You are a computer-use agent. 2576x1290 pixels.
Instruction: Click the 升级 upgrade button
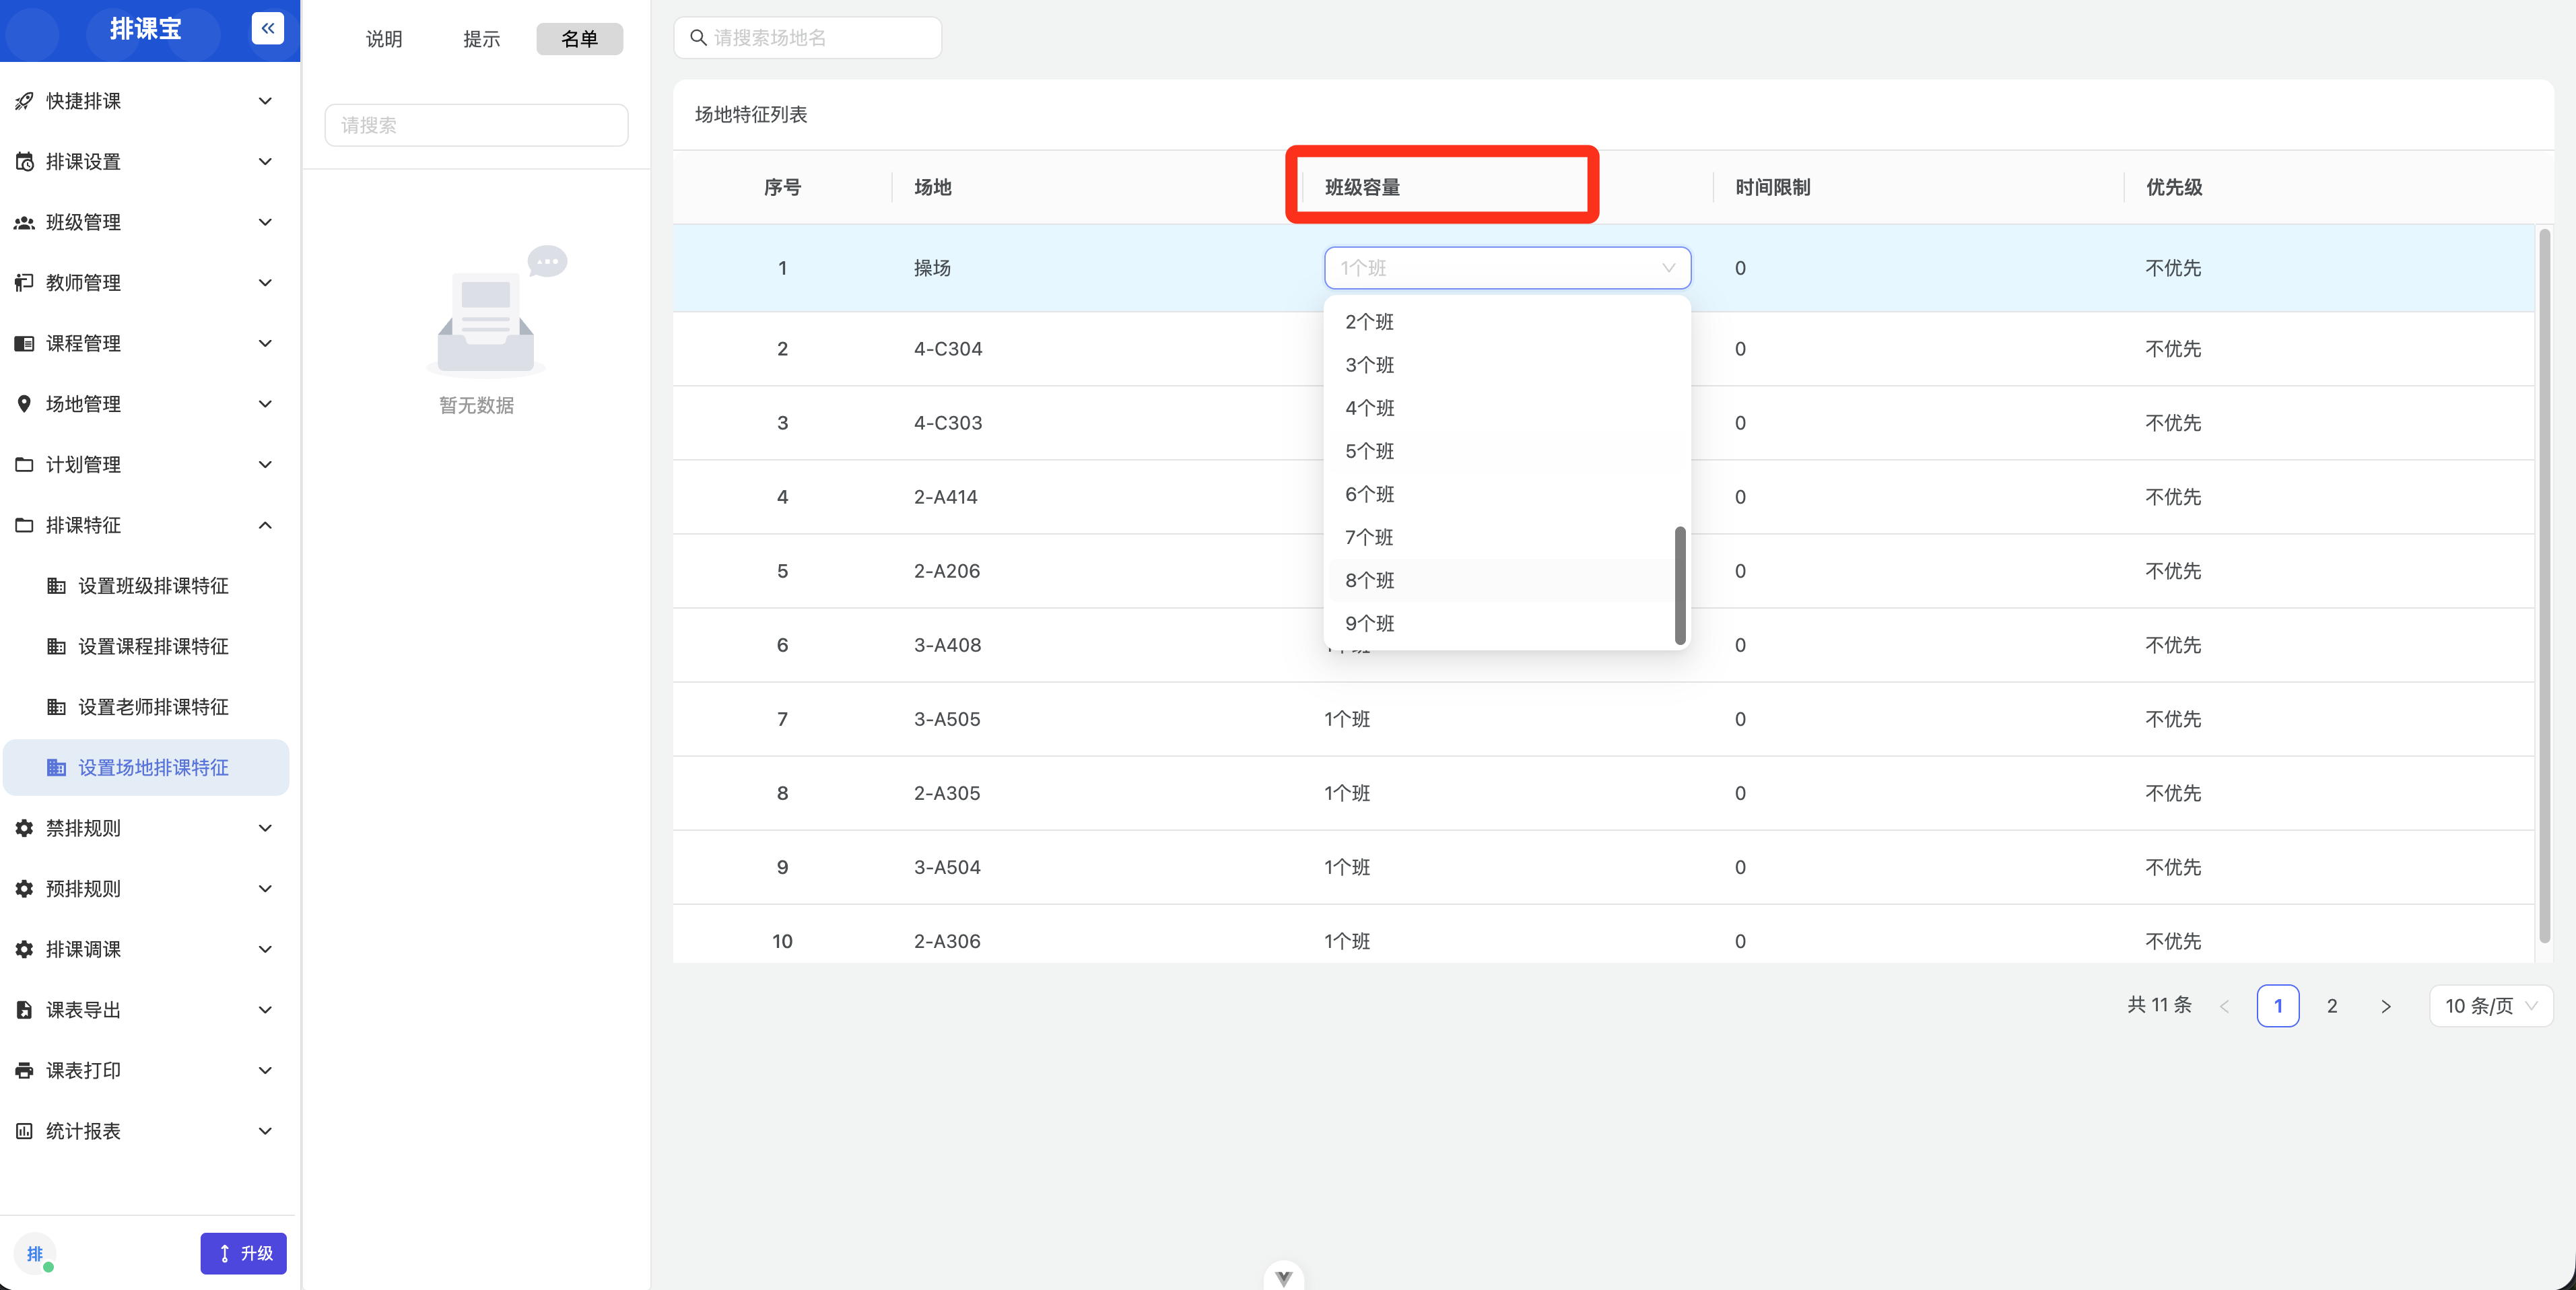[243, 1254]
